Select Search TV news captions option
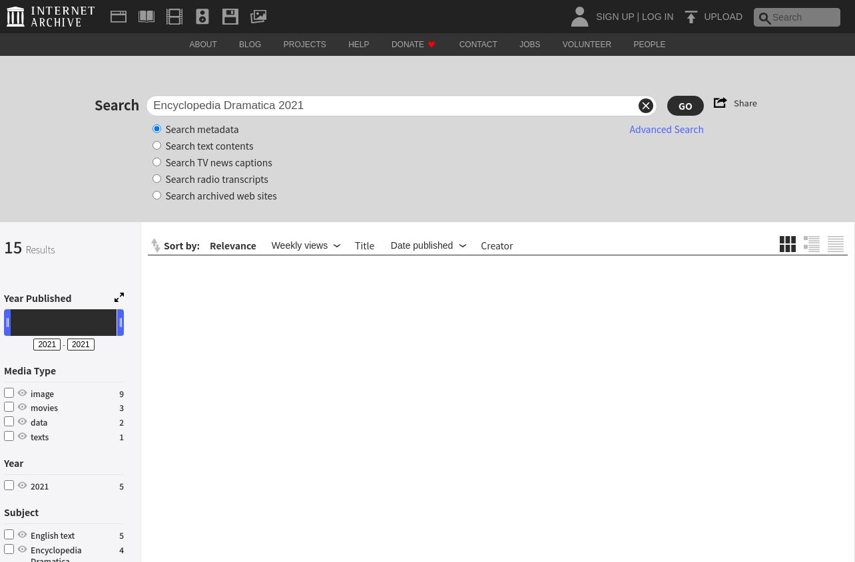This screenshot has width=855, height=562. (156, 162)
